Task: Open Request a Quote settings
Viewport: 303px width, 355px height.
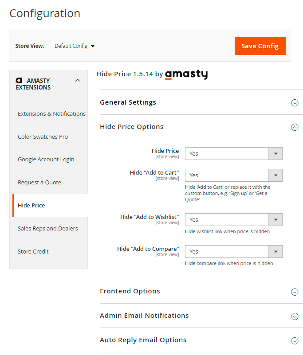Action: [39, 183]
